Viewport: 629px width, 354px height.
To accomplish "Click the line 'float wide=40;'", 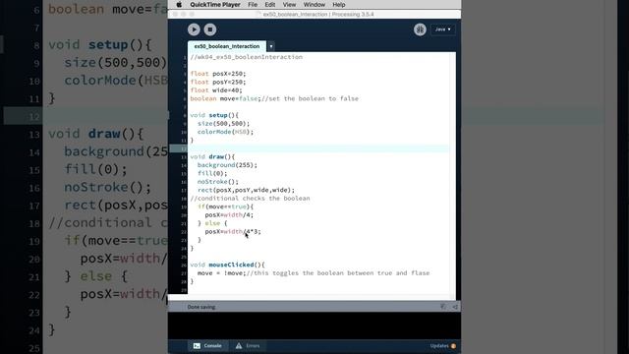I will pyautogui.click(x=216, y=90).
